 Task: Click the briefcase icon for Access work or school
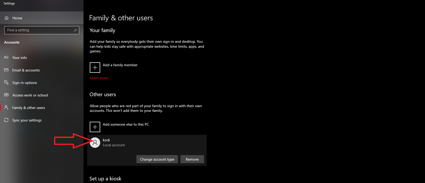(7, 95)
